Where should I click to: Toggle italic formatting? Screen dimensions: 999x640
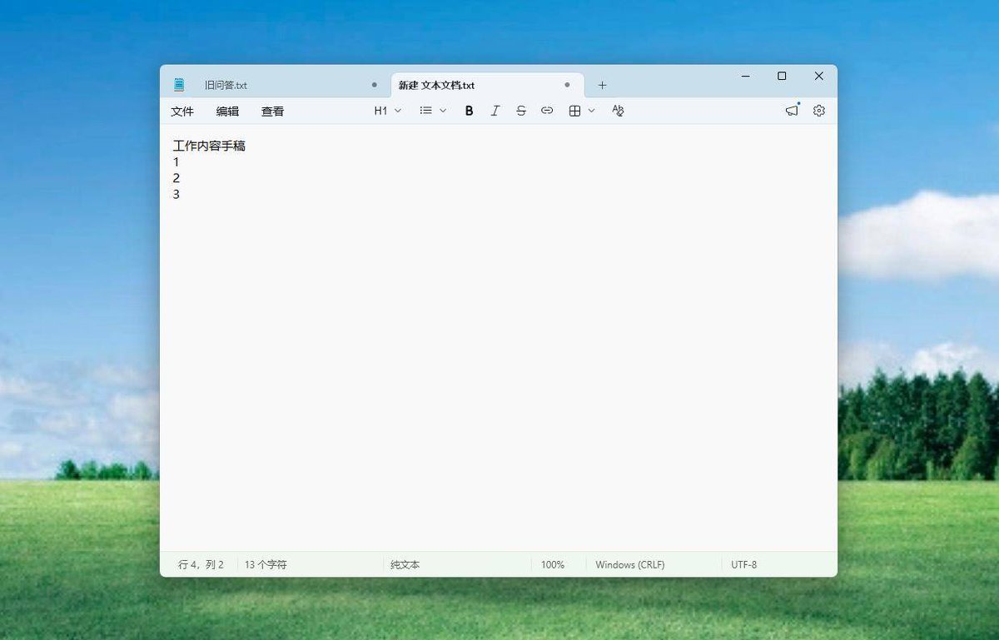(x=495, y=111)
